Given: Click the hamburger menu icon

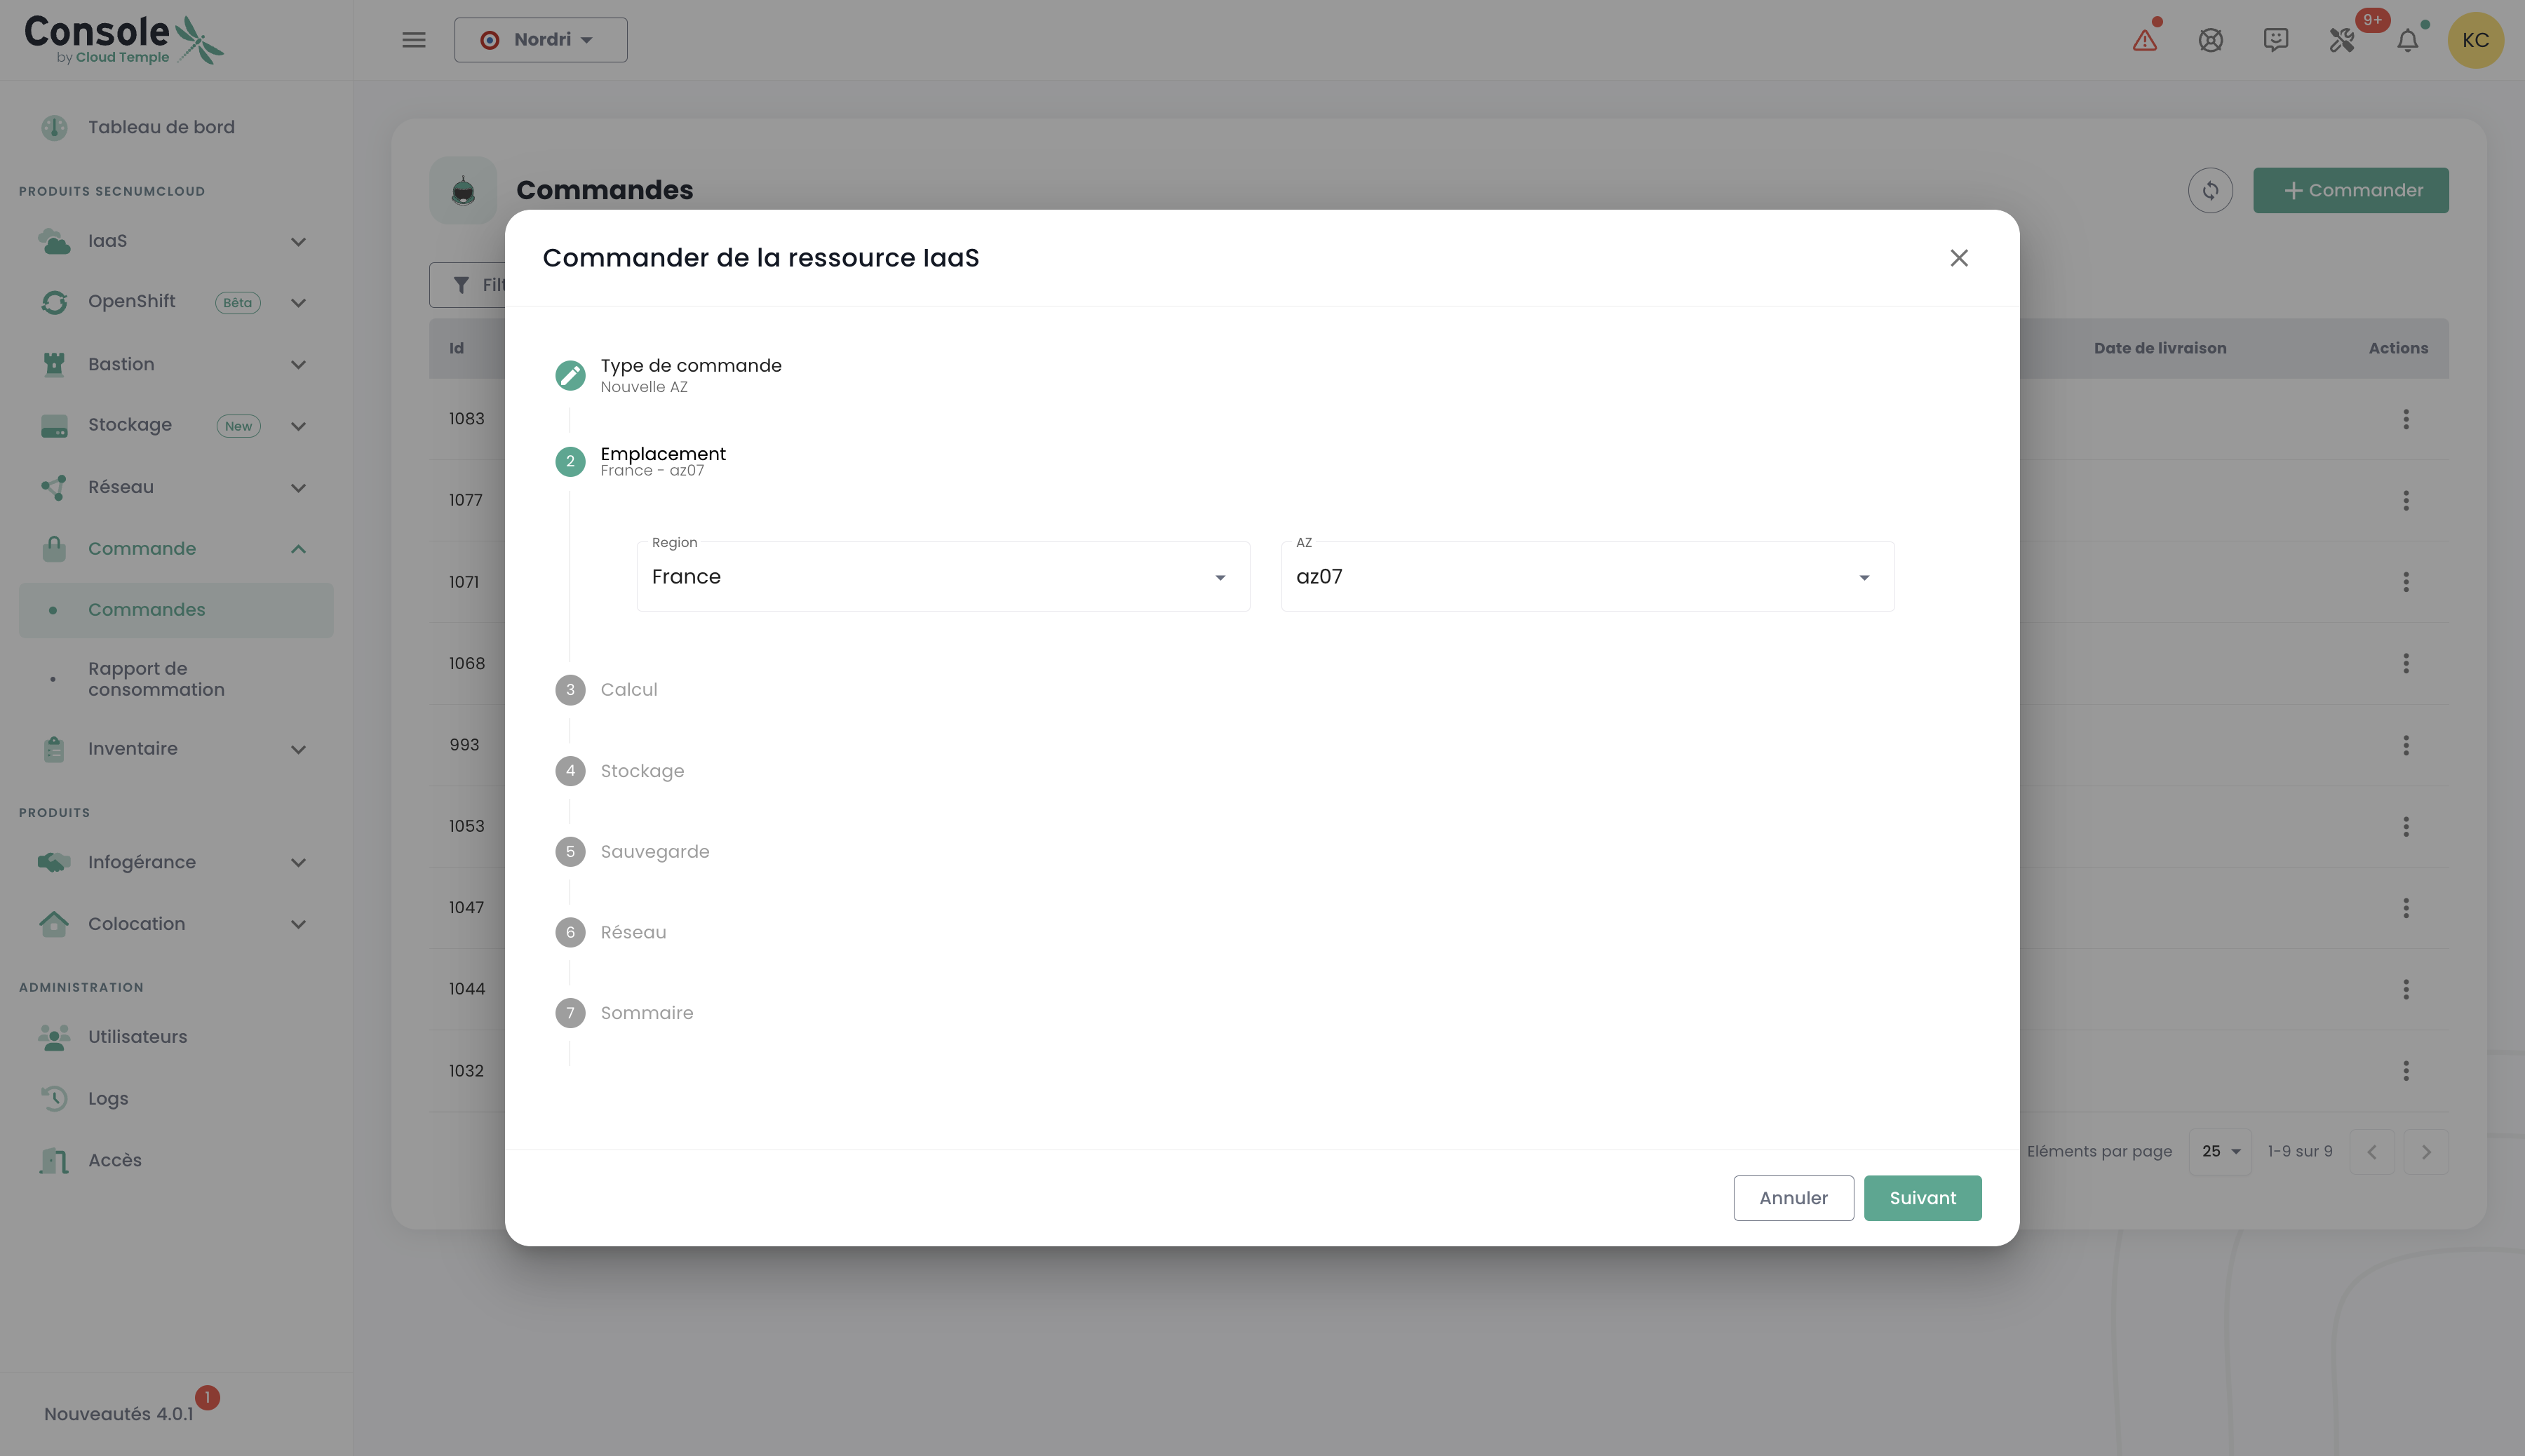Looking at the screenshot, I should (413, 40).
